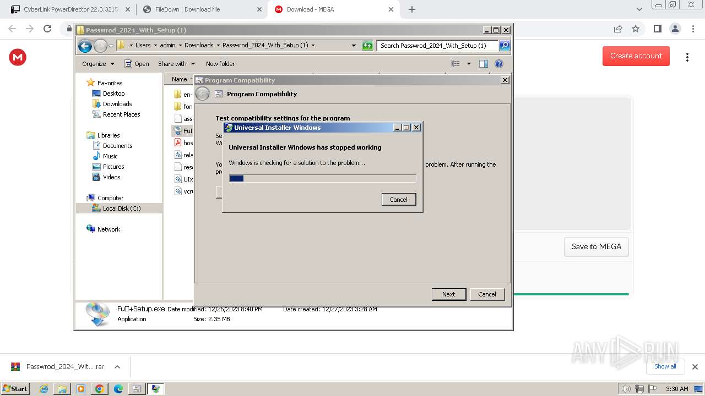Click the volume speaker tray icon
Image resolution: width=705 pixels, height=396 pixels.
[626, 389]
